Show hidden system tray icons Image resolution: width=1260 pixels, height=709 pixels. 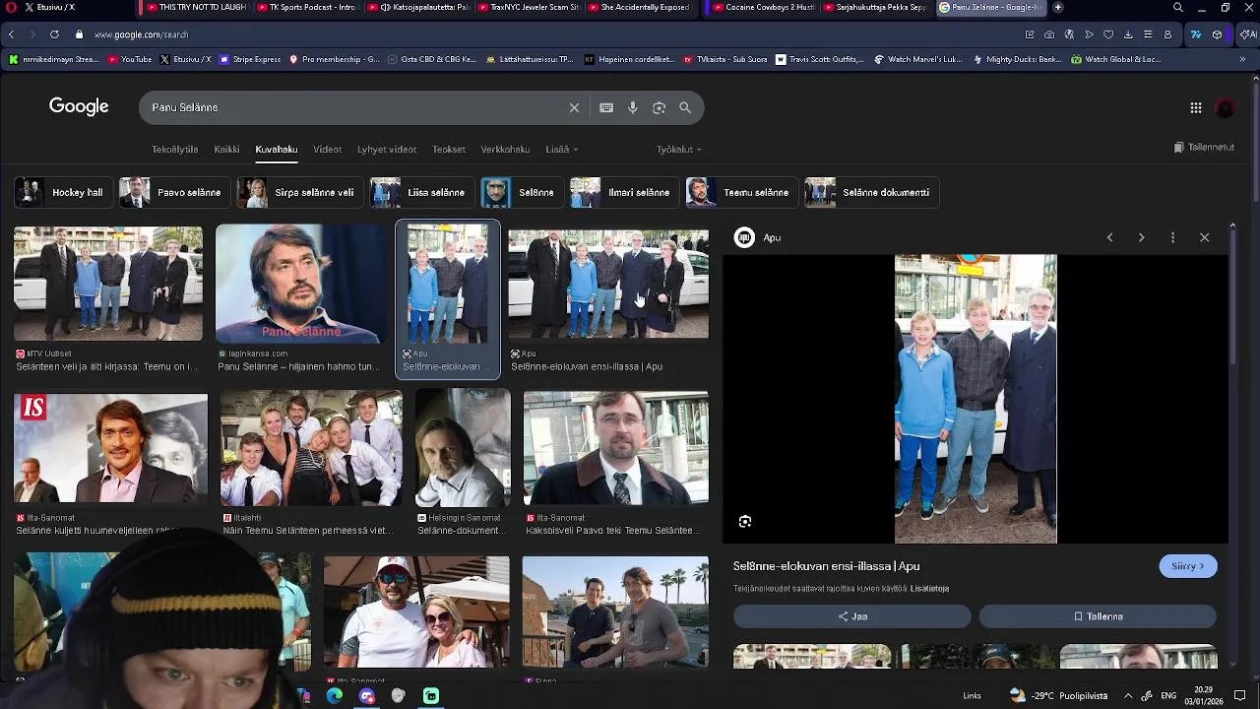[1128, 696]
